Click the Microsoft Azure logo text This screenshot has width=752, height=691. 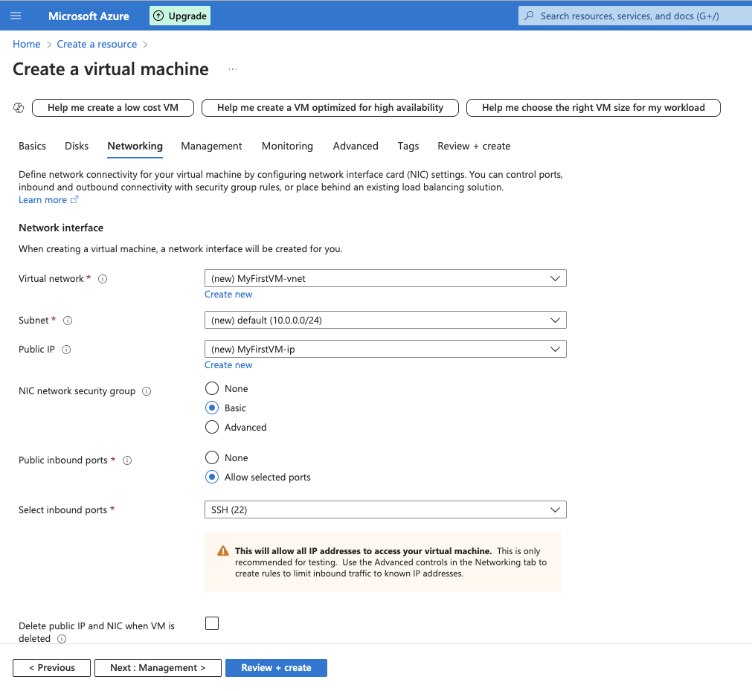[89, 16]
